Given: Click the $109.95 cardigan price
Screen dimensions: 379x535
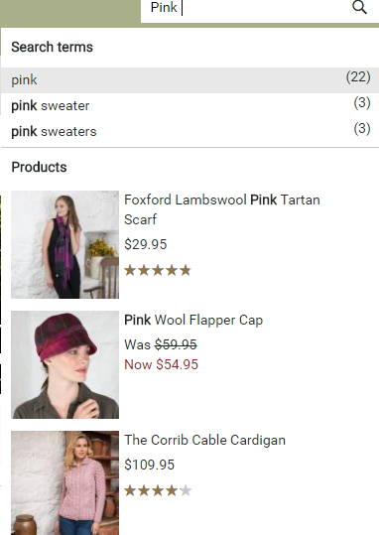Looking at the screenshot, I should click(x=150, y=465).
